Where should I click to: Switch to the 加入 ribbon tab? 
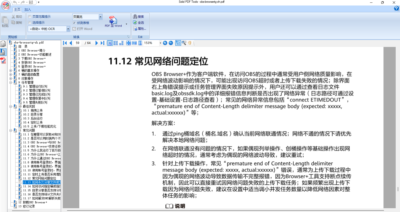[x=27, y=10]
